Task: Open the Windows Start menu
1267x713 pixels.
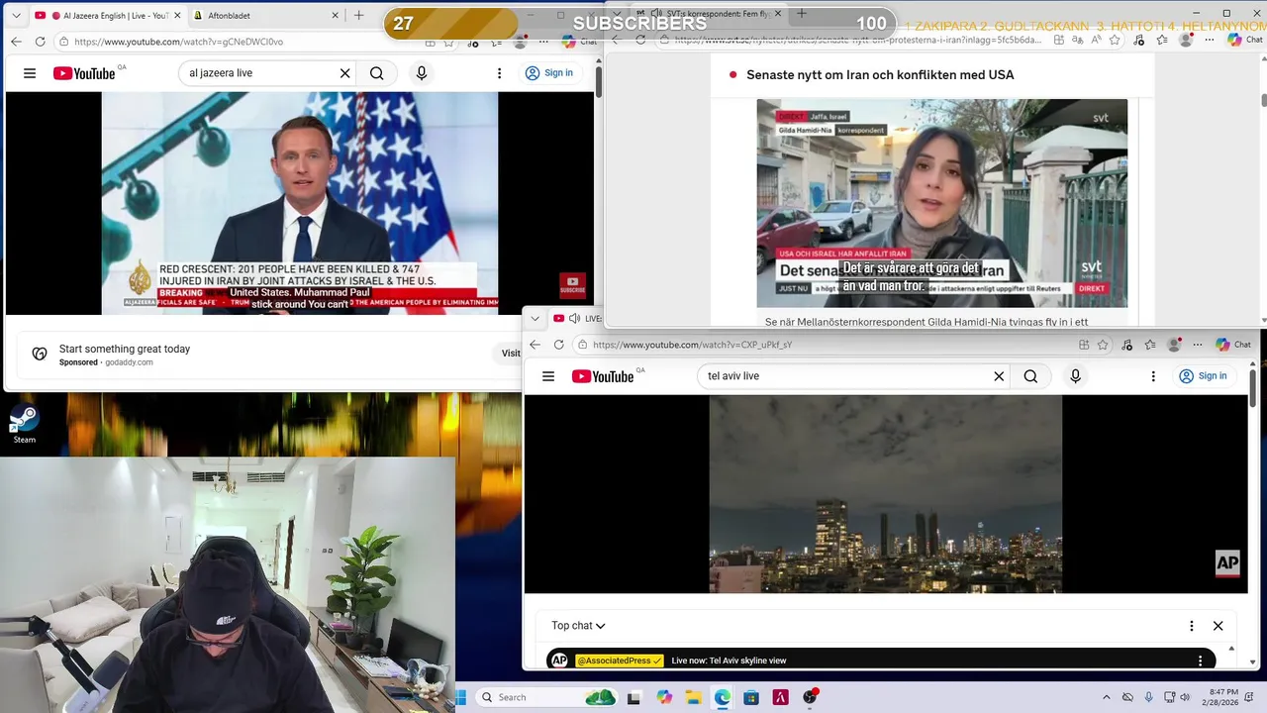Action: [x=460, y=697]
